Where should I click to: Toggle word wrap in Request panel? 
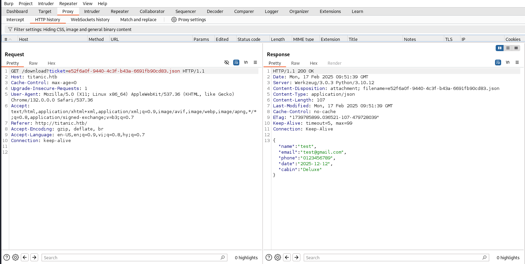[x=236, y=62]
